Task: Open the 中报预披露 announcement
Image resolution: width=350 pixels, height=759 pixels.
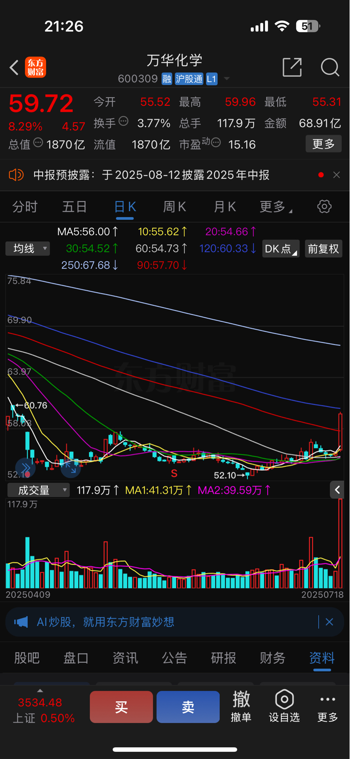Action: pyautogui.click(x=152, y=175)
